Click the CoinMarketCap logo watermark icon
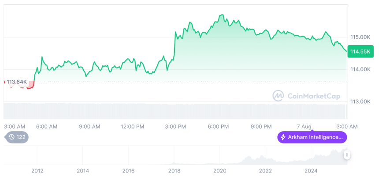Viewport: 379px width, 176px height. 278,95
